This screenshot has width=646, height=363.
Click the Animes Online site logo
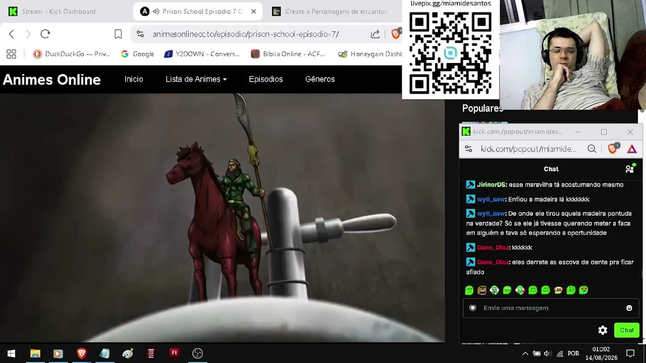pyautogui.click(x=52, y=80)
